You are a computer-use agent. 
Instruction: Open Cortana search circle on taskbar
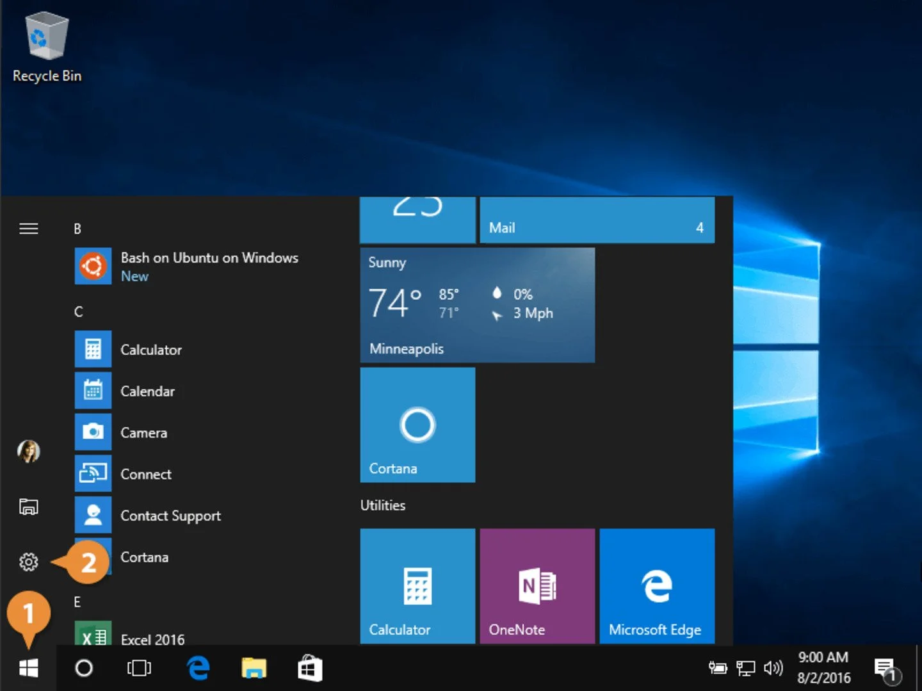click(84, 669)
